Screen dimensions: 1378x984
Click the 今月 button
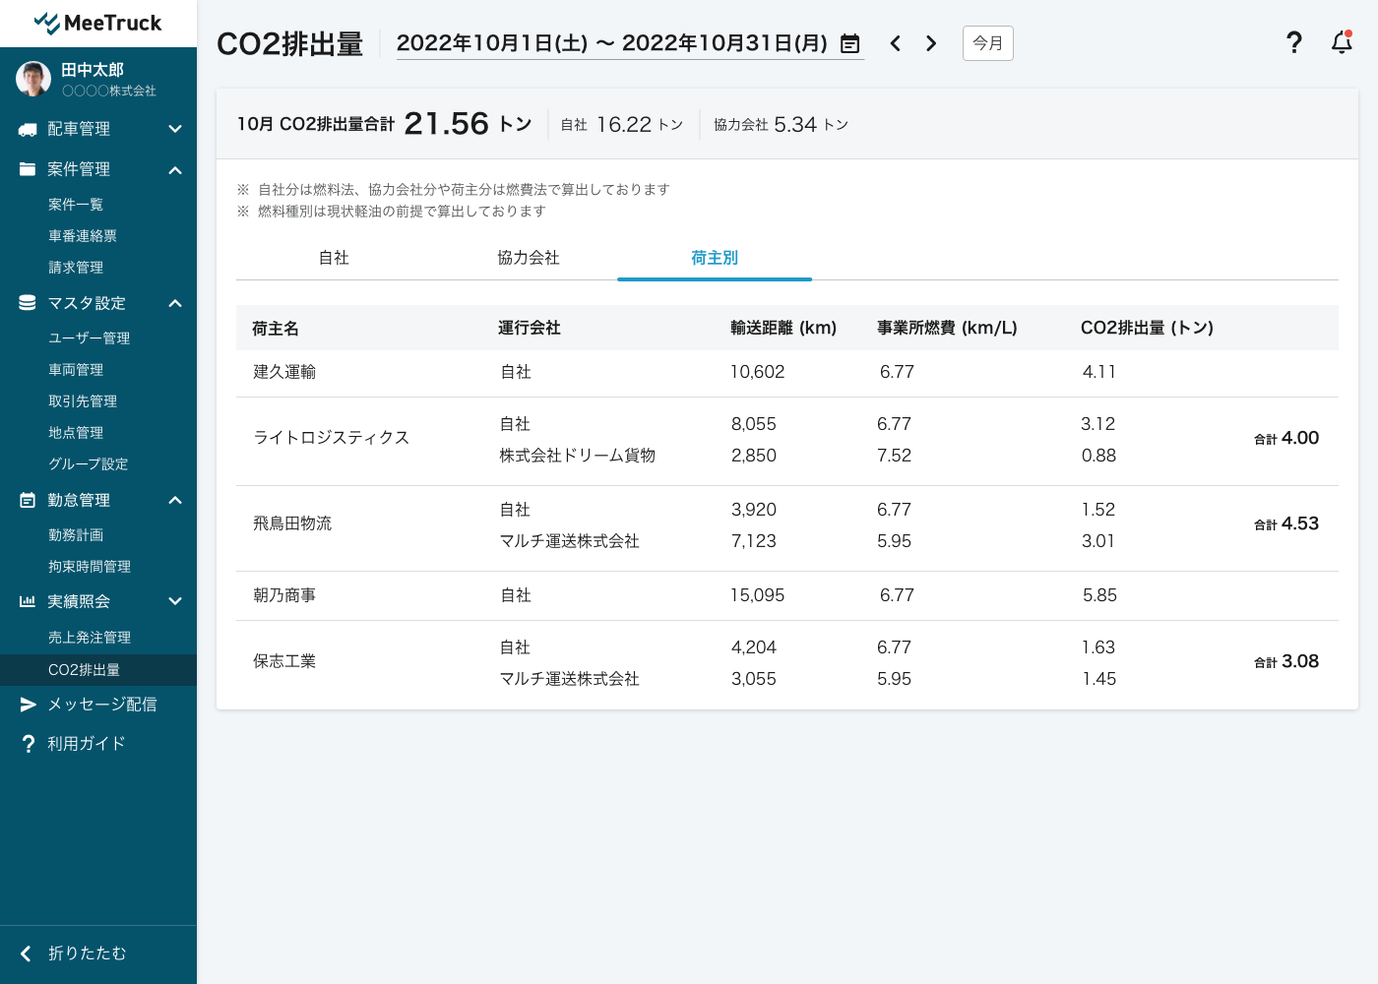pyautogui.click(x=988, y=43)
